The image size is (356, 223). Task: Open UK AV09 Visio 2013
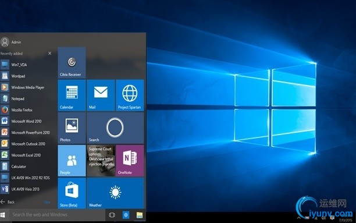pyautogui.click(x=25, y=189)
